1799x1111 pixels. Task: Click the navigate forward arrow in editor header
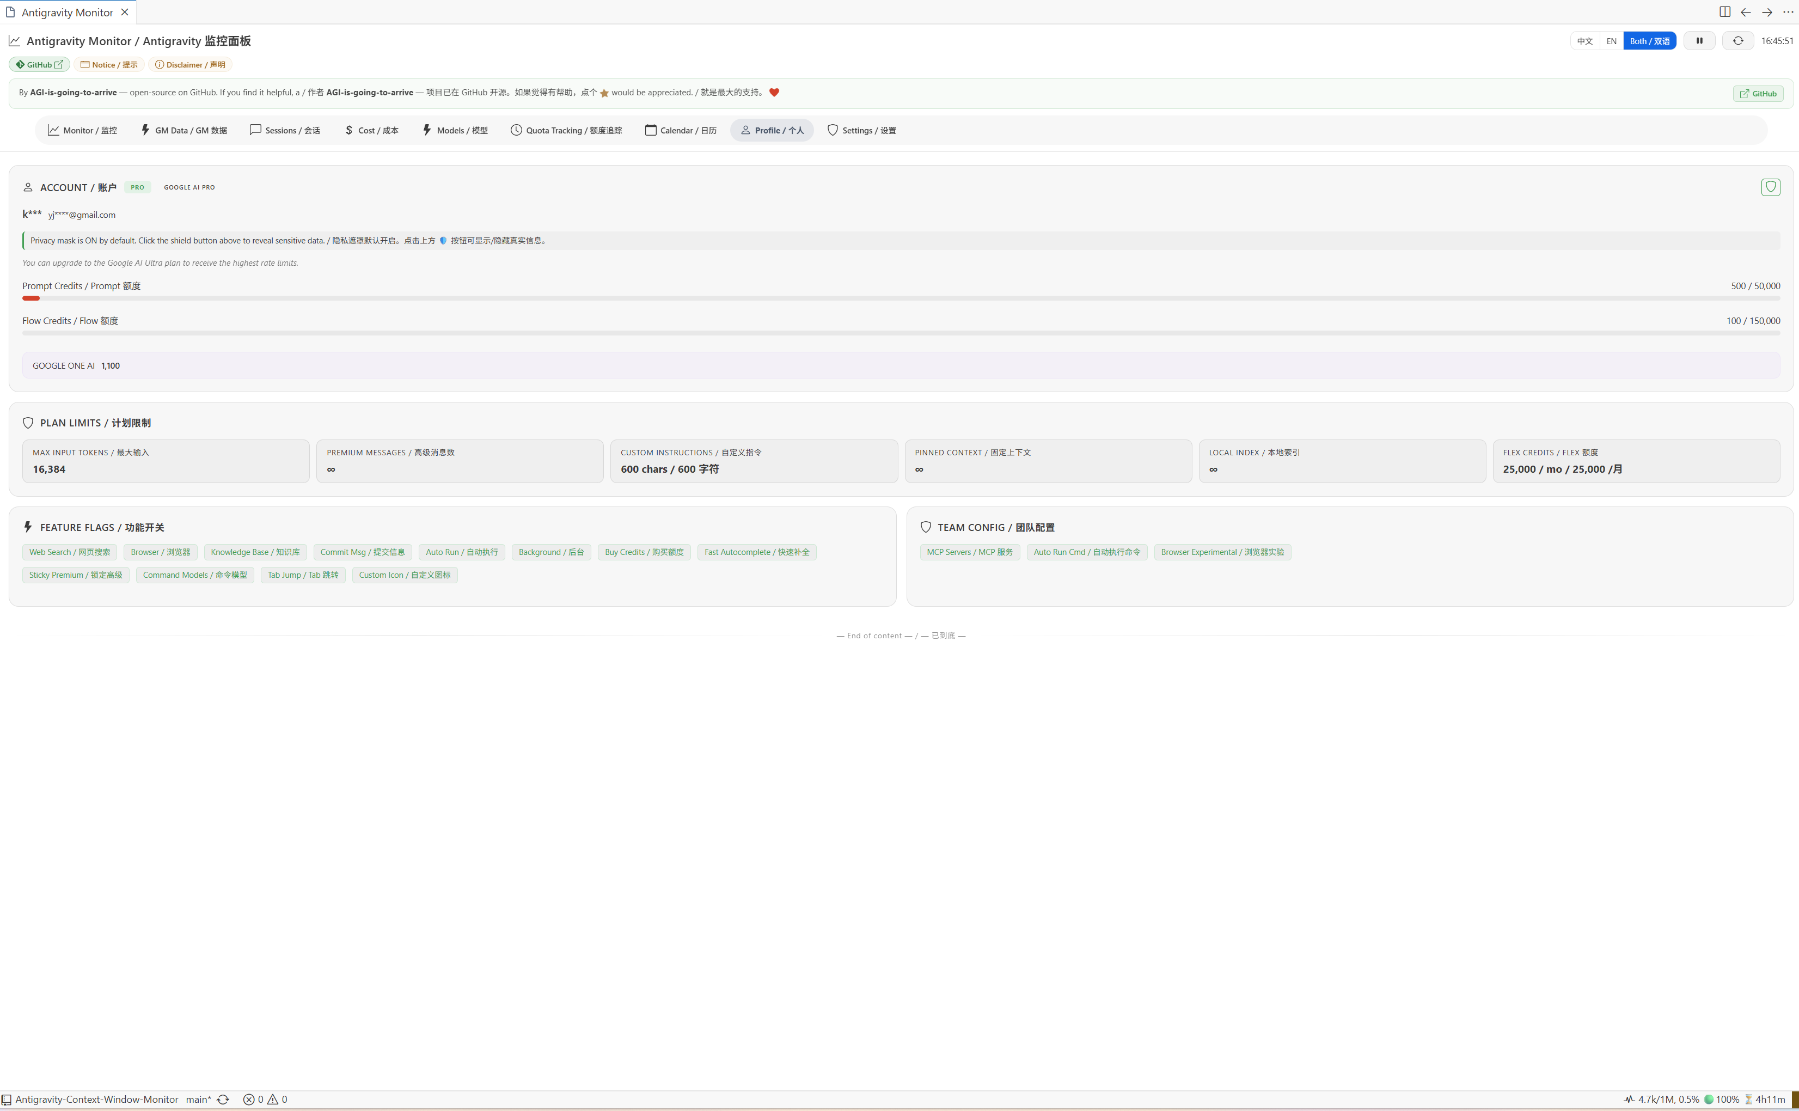(1767, 12)
